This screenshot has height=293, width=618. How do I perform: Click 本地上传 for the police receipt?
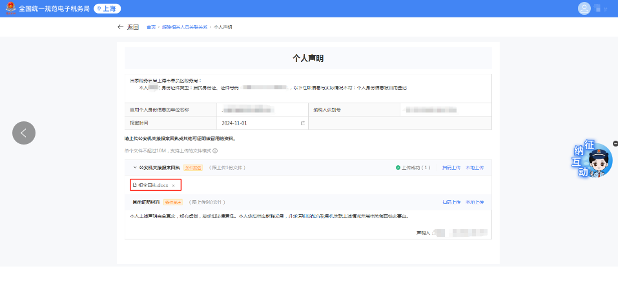[475, 168]
